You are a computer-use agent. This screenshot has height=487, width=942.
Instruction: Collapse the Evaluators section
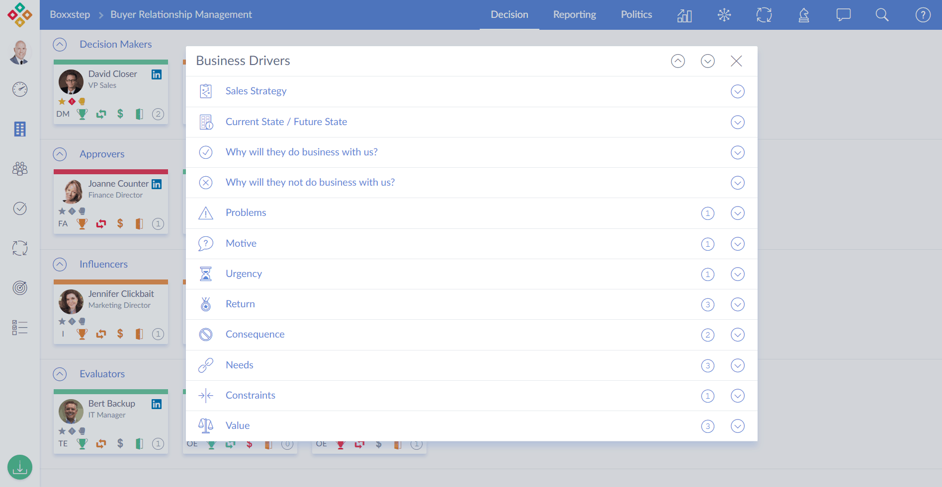[x=60, y=374]
